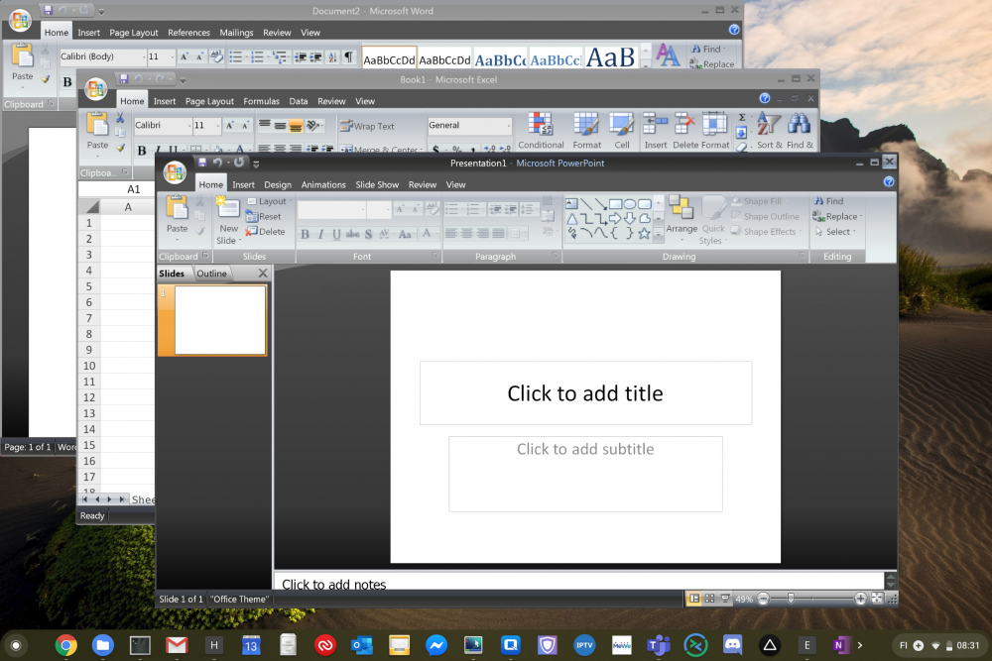
Task: Click Reset button in Slides group
Action: point(264,216)
